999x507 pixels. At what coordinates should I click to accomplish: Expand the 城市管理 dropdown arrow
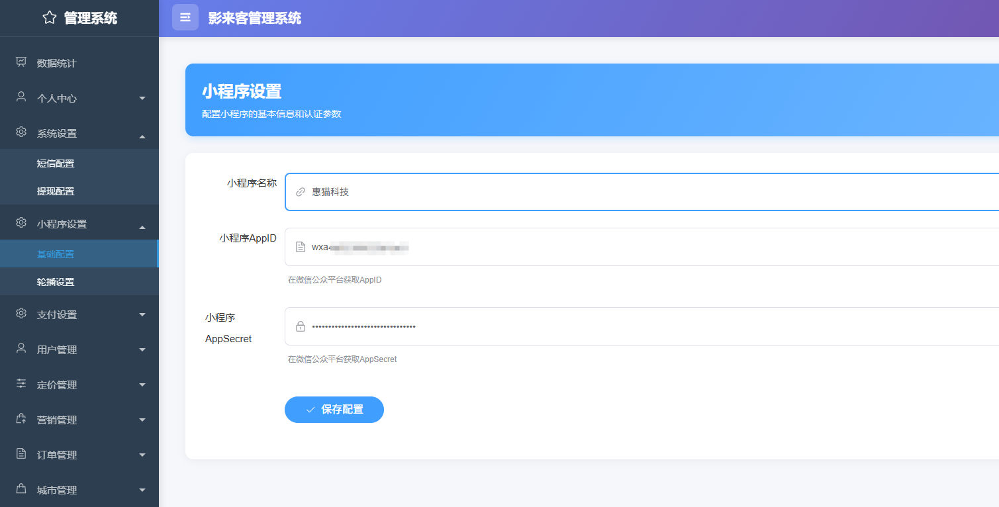point(142,490)
